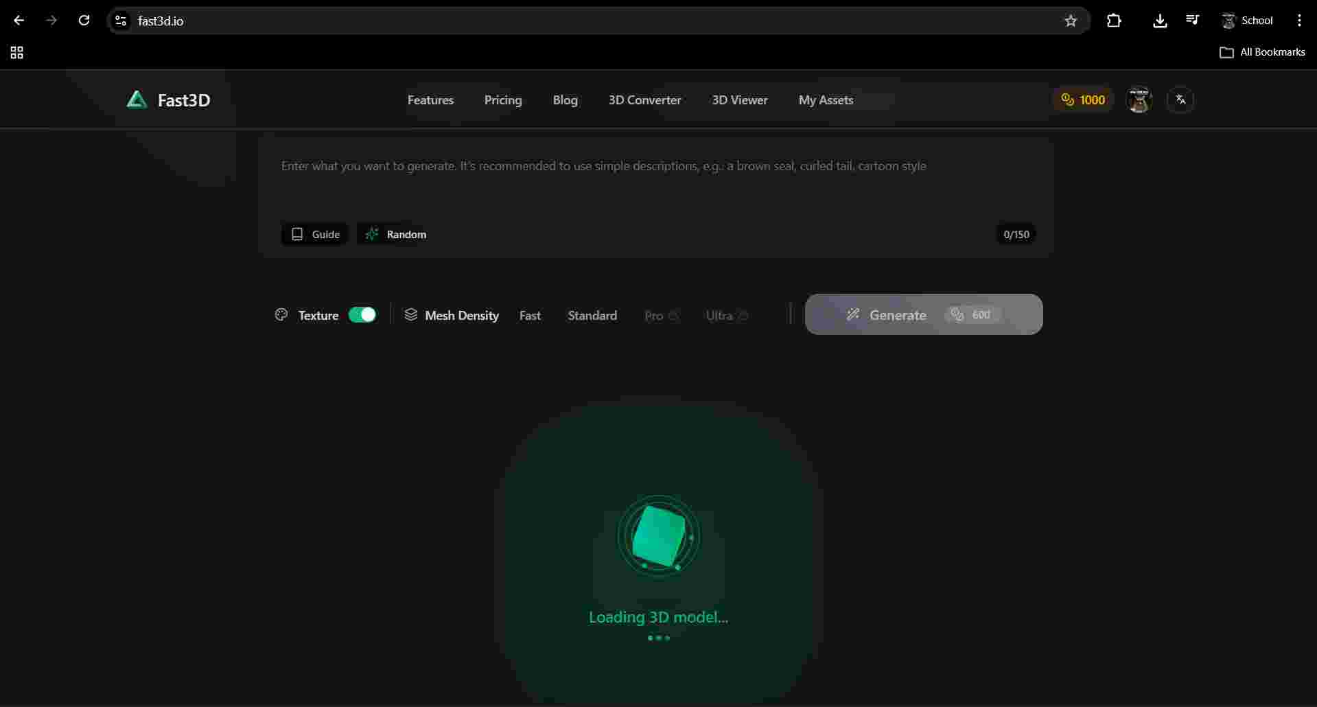Reload the fast3d.io page

pyautogui.click(x=84, y=21)
